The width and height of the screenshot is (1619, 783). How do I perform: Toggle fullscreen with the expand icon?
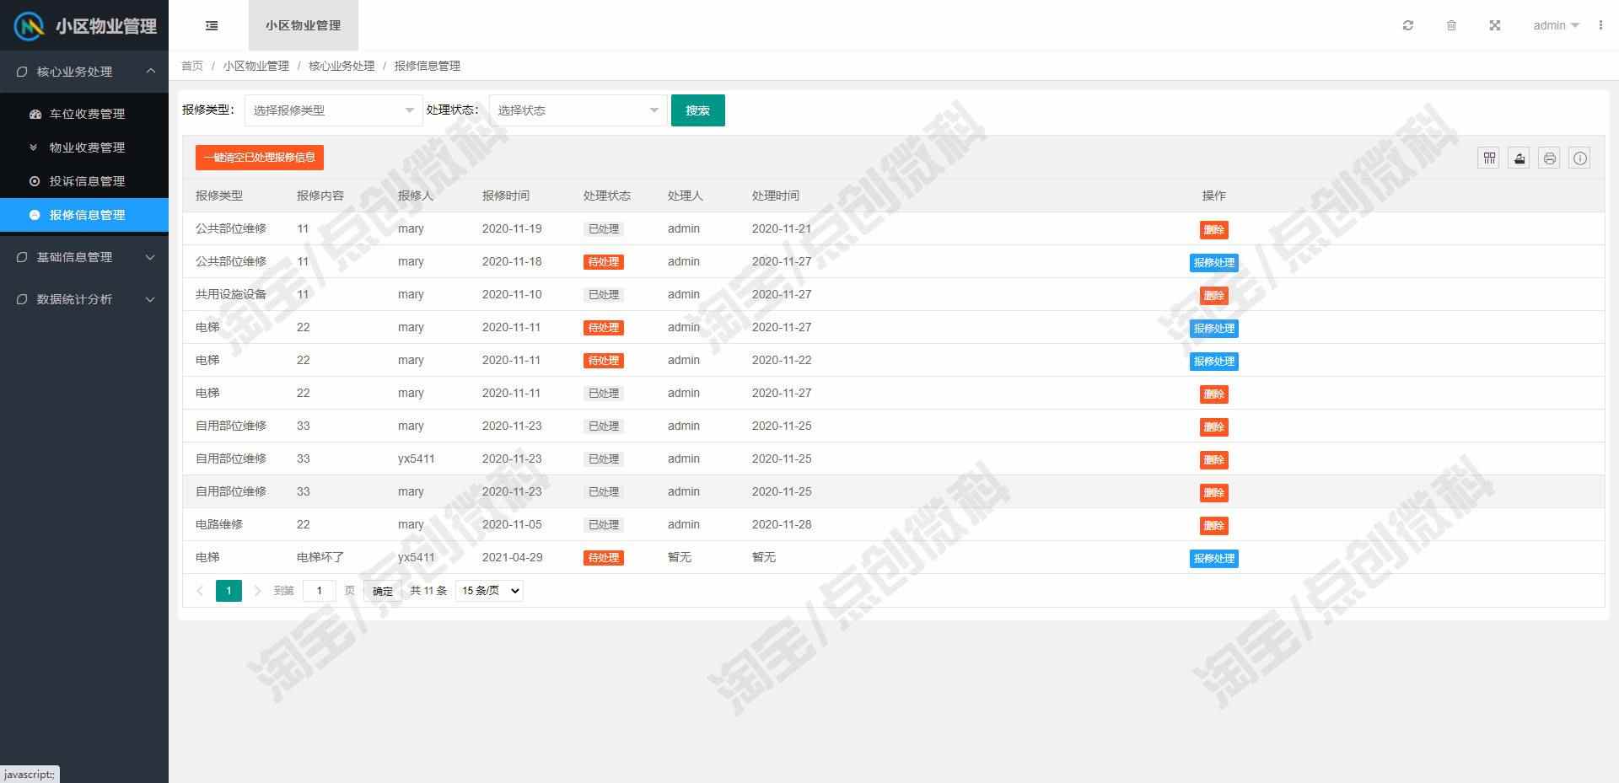1494,25
